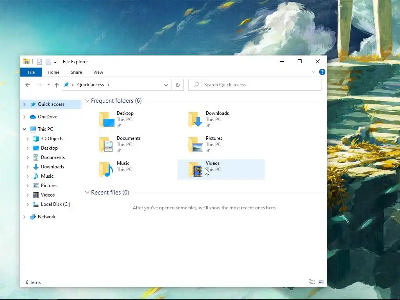The width and height of the screenshot is (400, 300).
Task: Expand the Local Disk (C:) tree node
Action: point(28,204)
